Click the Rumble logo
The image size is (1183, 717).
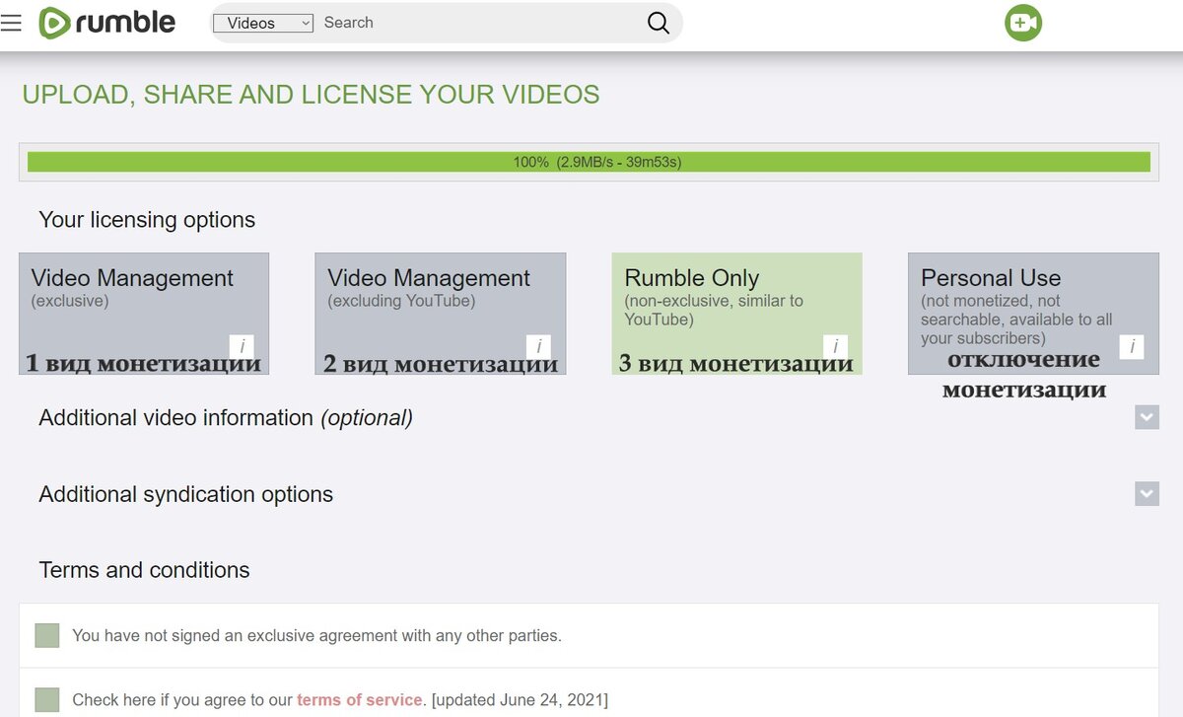point(106,23)
